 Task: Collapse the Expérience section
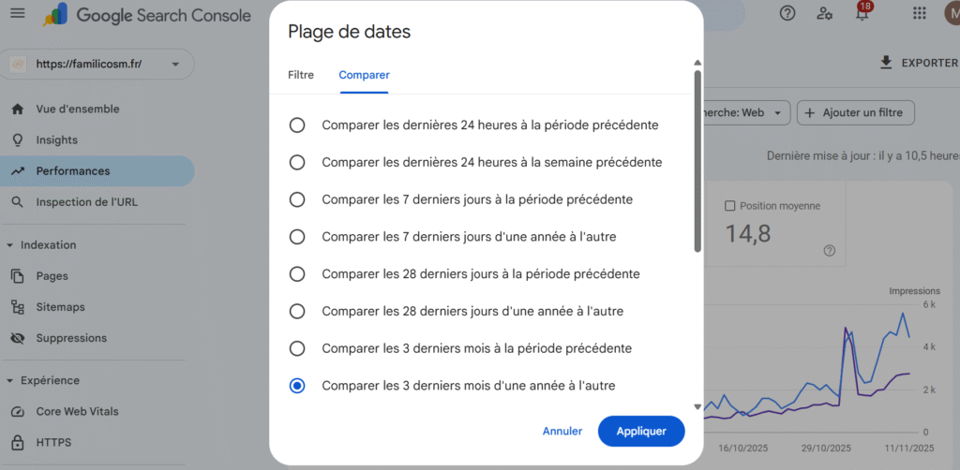(x=9, y=381)
